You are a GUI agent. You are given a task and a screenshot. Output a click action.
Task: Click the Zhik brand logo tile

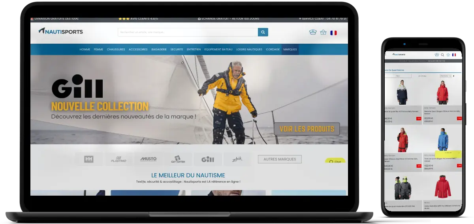tap(237, 159)
